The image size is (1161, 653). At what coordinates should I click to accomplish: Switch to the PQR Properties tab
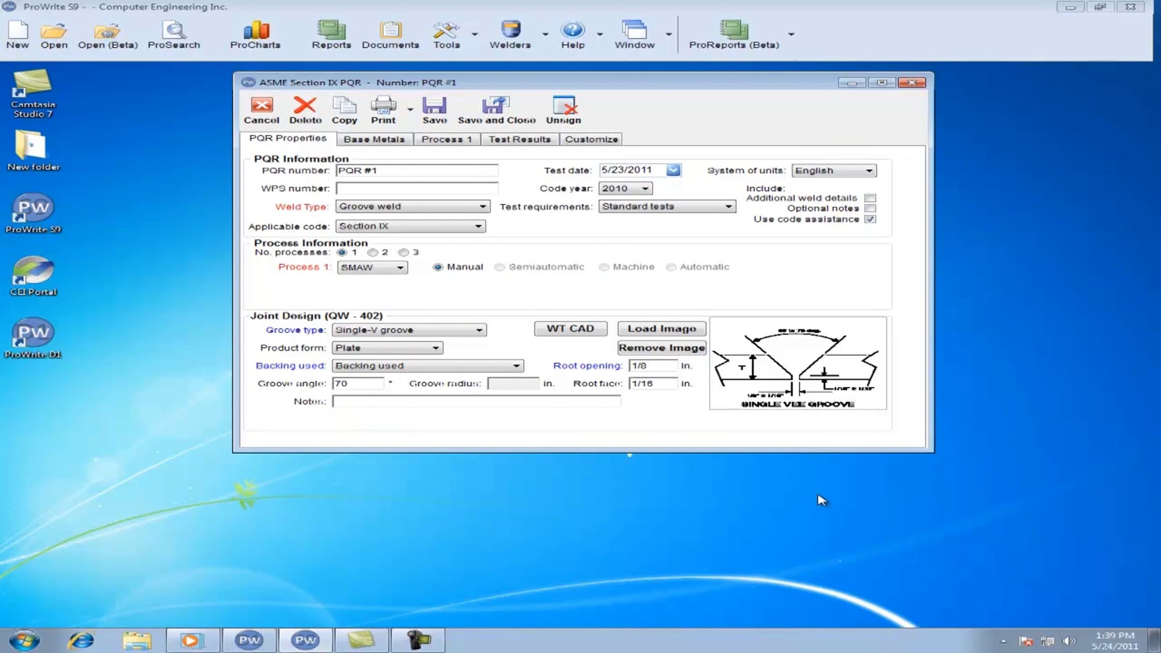point(288,138)
